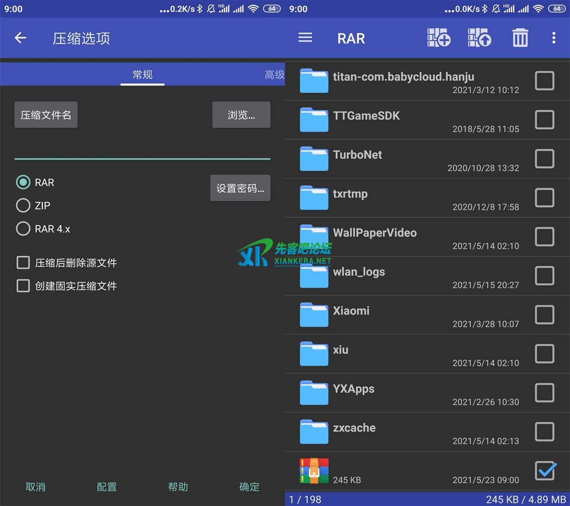Open the RAR archive file icon
This screenshot has height=506, width=570.
click(314, 471)
